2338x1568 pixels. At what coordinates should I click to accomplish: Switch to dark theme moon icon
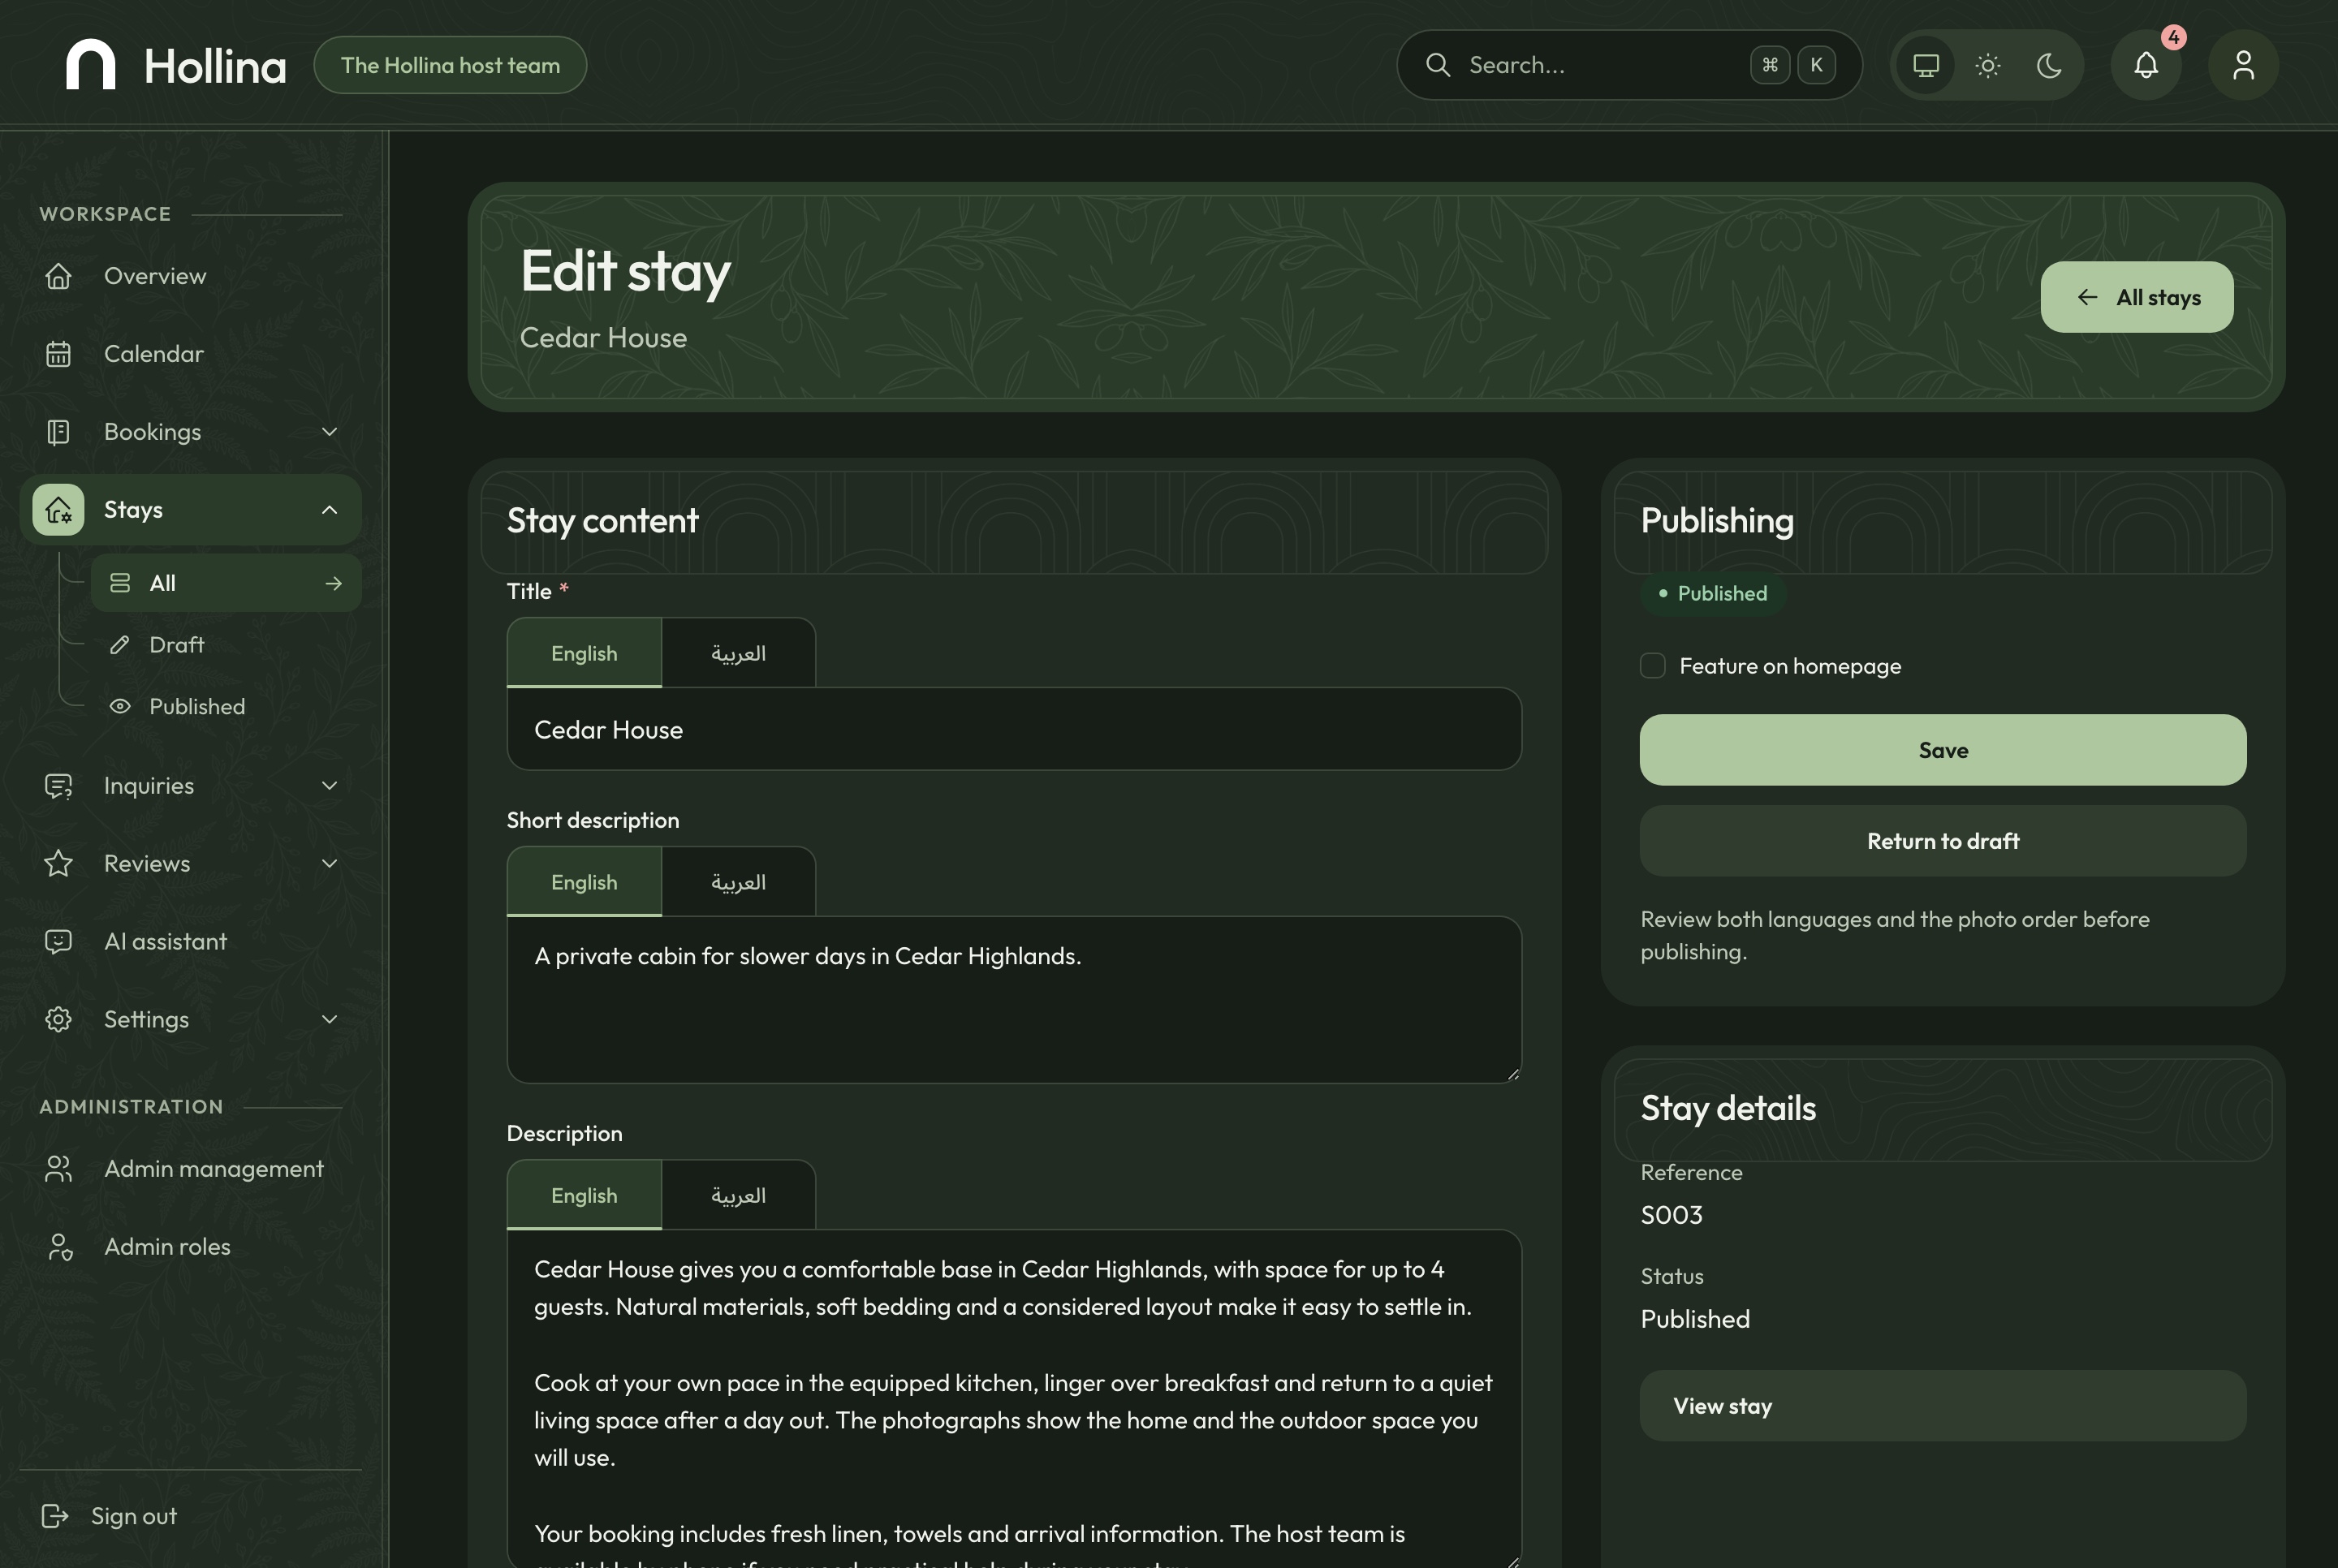(2049, 65)
